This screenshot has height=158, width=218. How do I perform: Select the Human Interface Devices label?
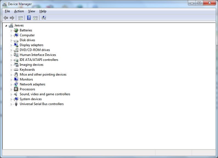[38, 55]
